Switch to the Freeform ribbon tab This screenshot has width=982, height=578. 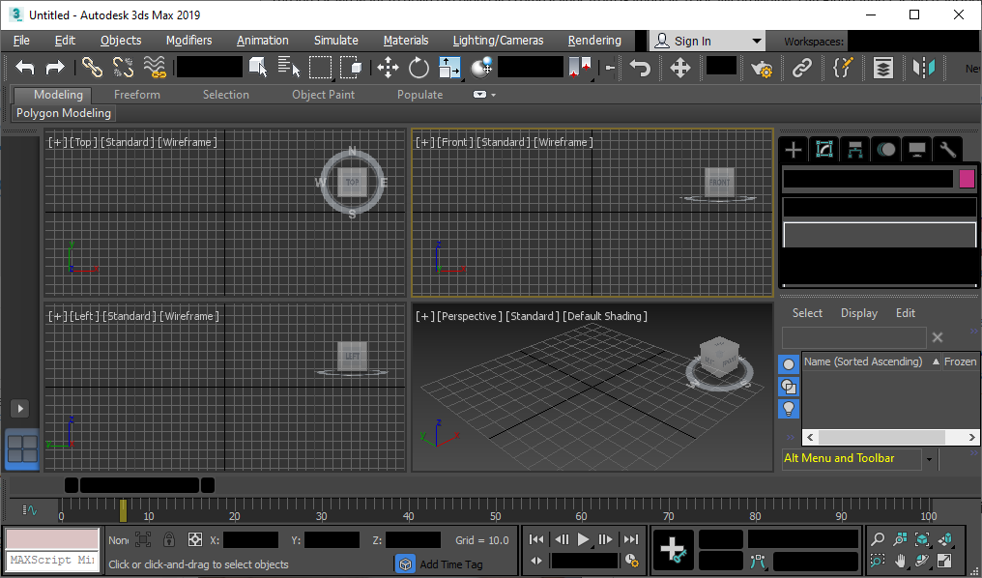point(136,95)
